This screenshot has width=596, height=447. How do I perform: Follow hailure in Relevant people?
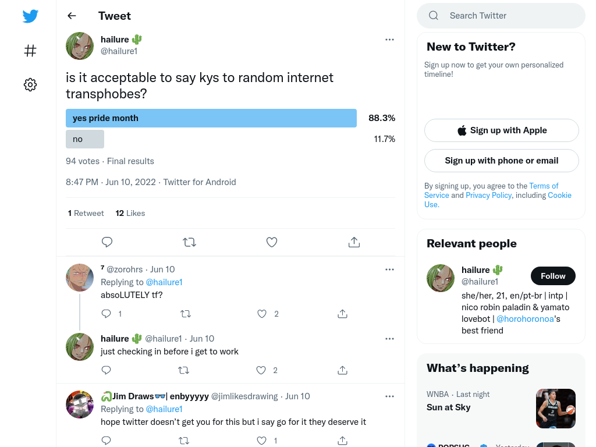coord(553,276)
